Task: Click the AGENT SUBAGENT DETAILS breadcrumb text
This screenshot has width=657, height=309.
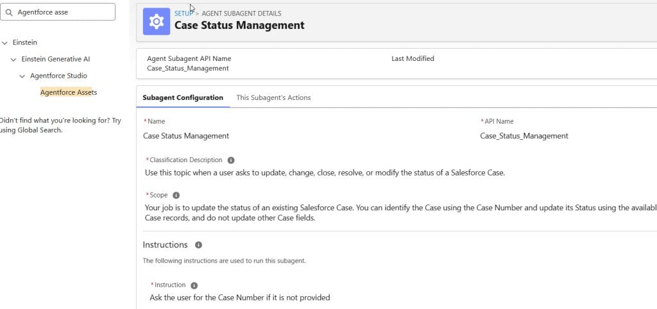Action: (x=241, y=13)
